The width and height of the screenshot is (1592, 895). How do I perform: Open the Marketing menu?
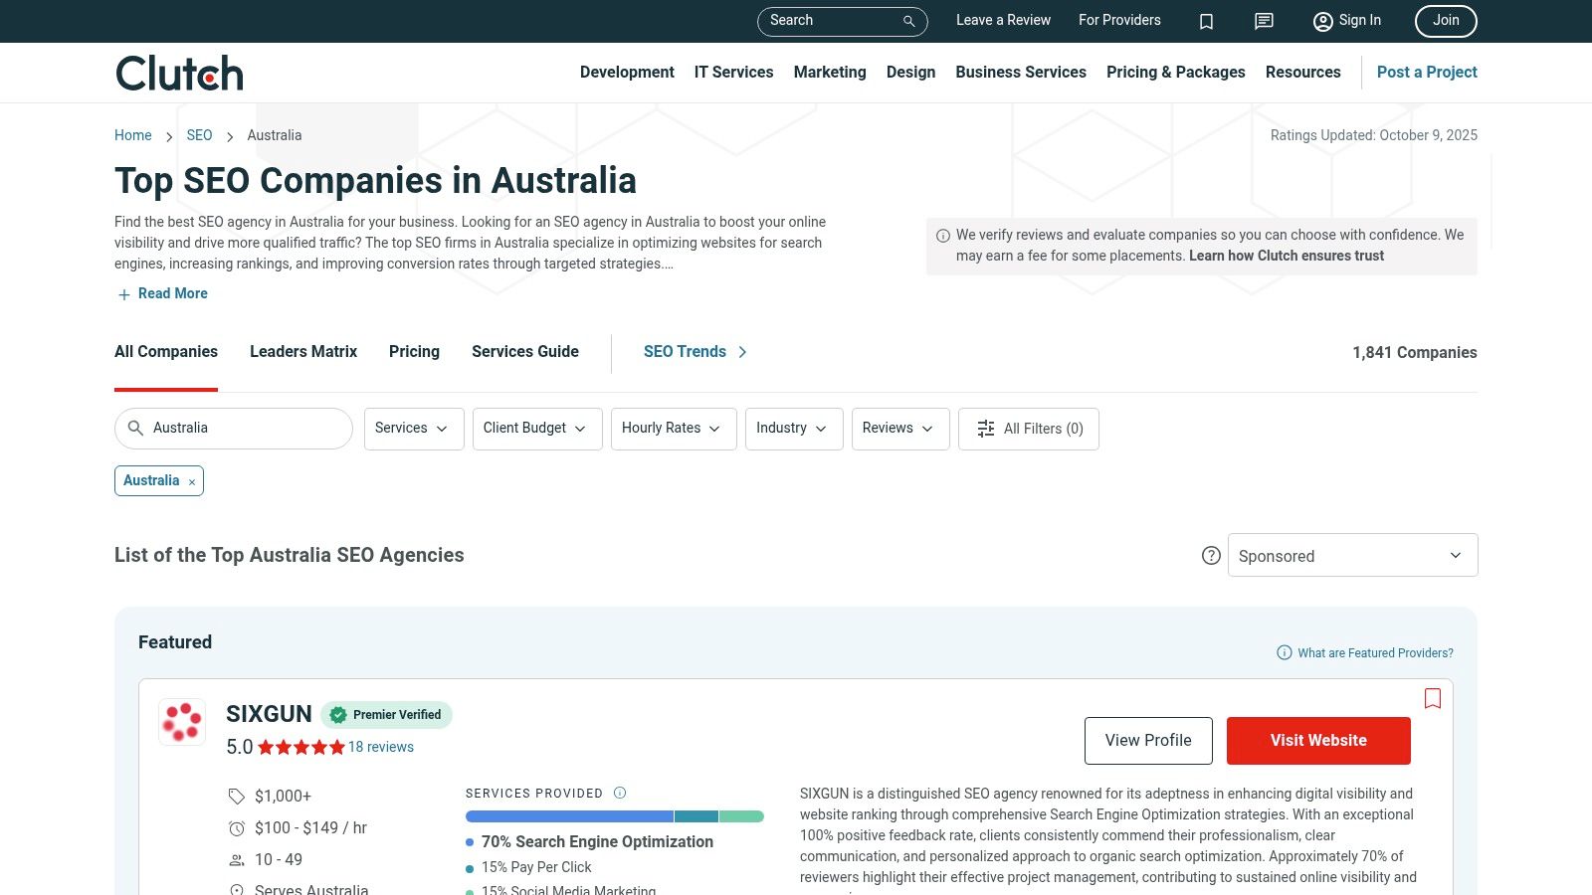coord(829,73)
